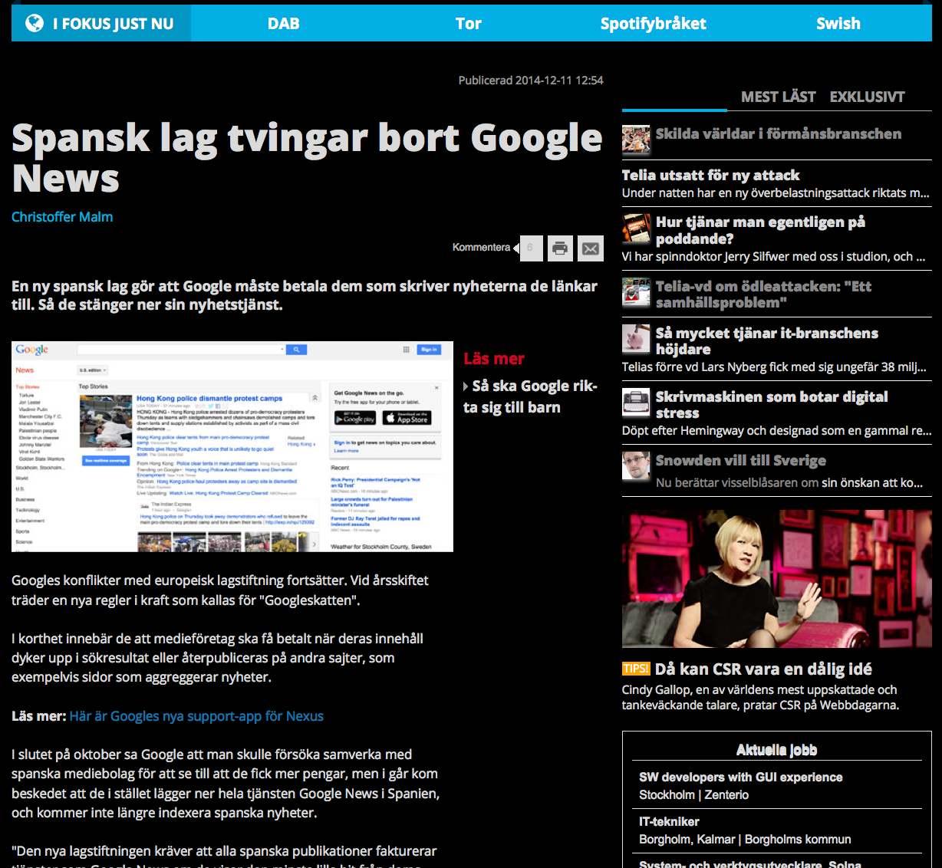Select the Swish topic
Screen dimensions: 942x868
coord(838,24)
